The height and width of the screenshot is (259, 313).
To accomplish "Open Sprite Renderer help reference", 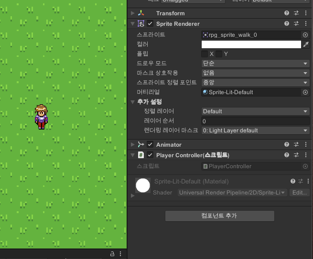I will tap(287, 23).
